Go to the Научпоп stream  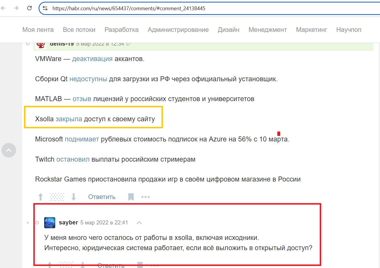(349, 30)
